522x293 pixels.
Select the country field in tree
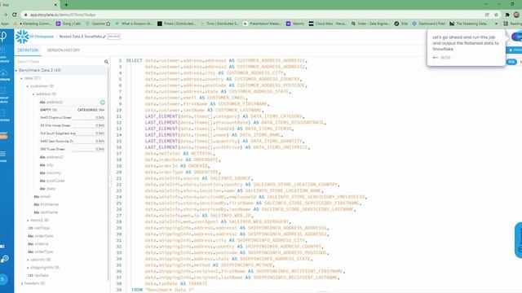(x=51, y=173)
